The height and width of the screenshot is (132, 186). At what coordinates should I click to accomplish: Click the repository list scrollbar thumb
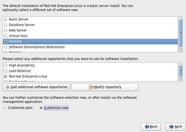coord(180,71)
